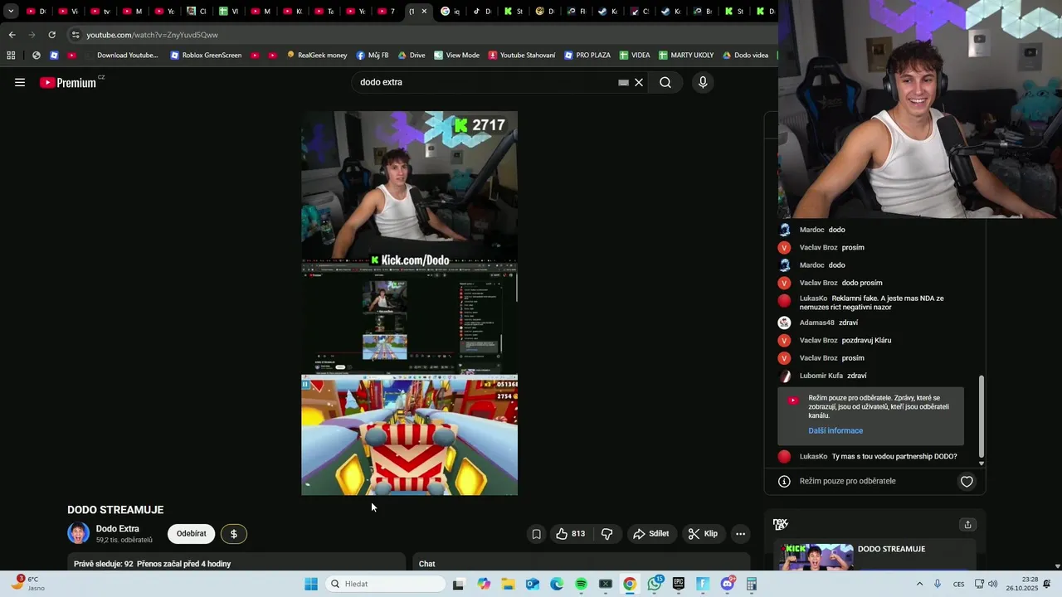Click site info icon in address bar
The width and height of the screenshot is (1062, 597).
click(76, 35)
